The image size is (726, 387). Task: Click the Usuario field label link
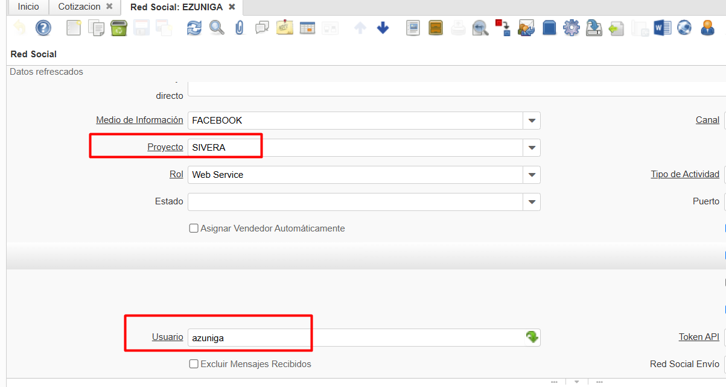click(x=167, y=337)
